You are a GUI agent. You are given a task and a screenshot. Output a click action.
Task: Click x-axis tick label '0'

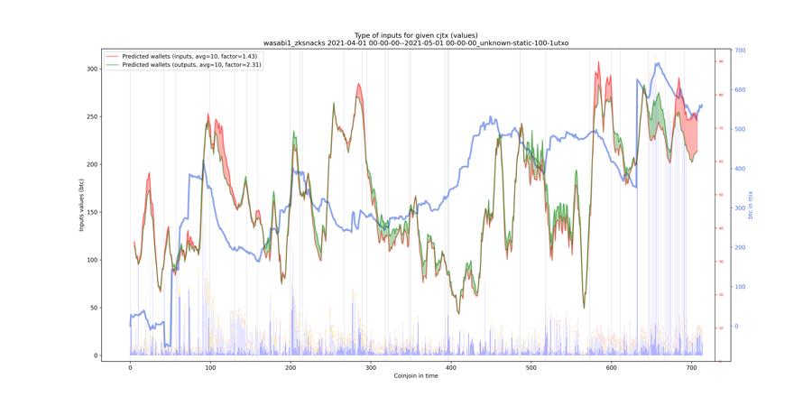(129, 366)
